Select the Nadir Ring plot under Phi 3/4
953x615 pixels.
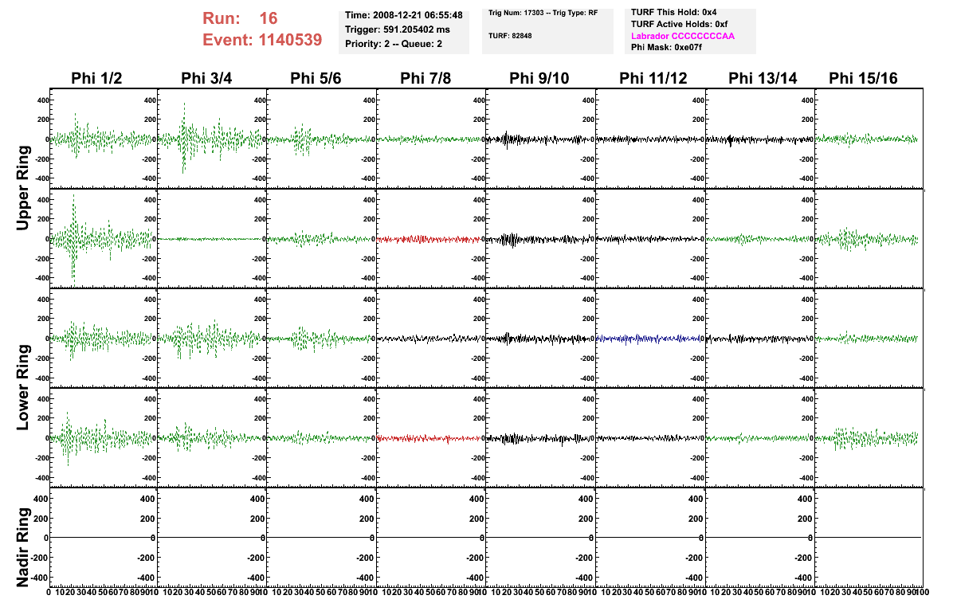point(212,537)
